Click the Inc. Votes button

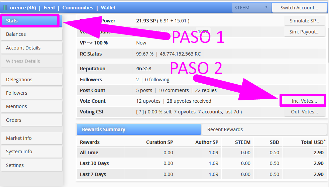pos(304,101)
